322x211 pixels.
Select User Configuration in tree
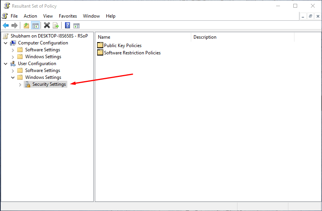37,64
